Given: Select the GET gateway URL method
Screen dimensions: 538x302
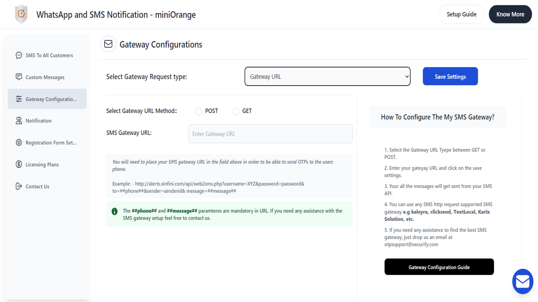Looking at the screenshot, I should tap(236, 111).
